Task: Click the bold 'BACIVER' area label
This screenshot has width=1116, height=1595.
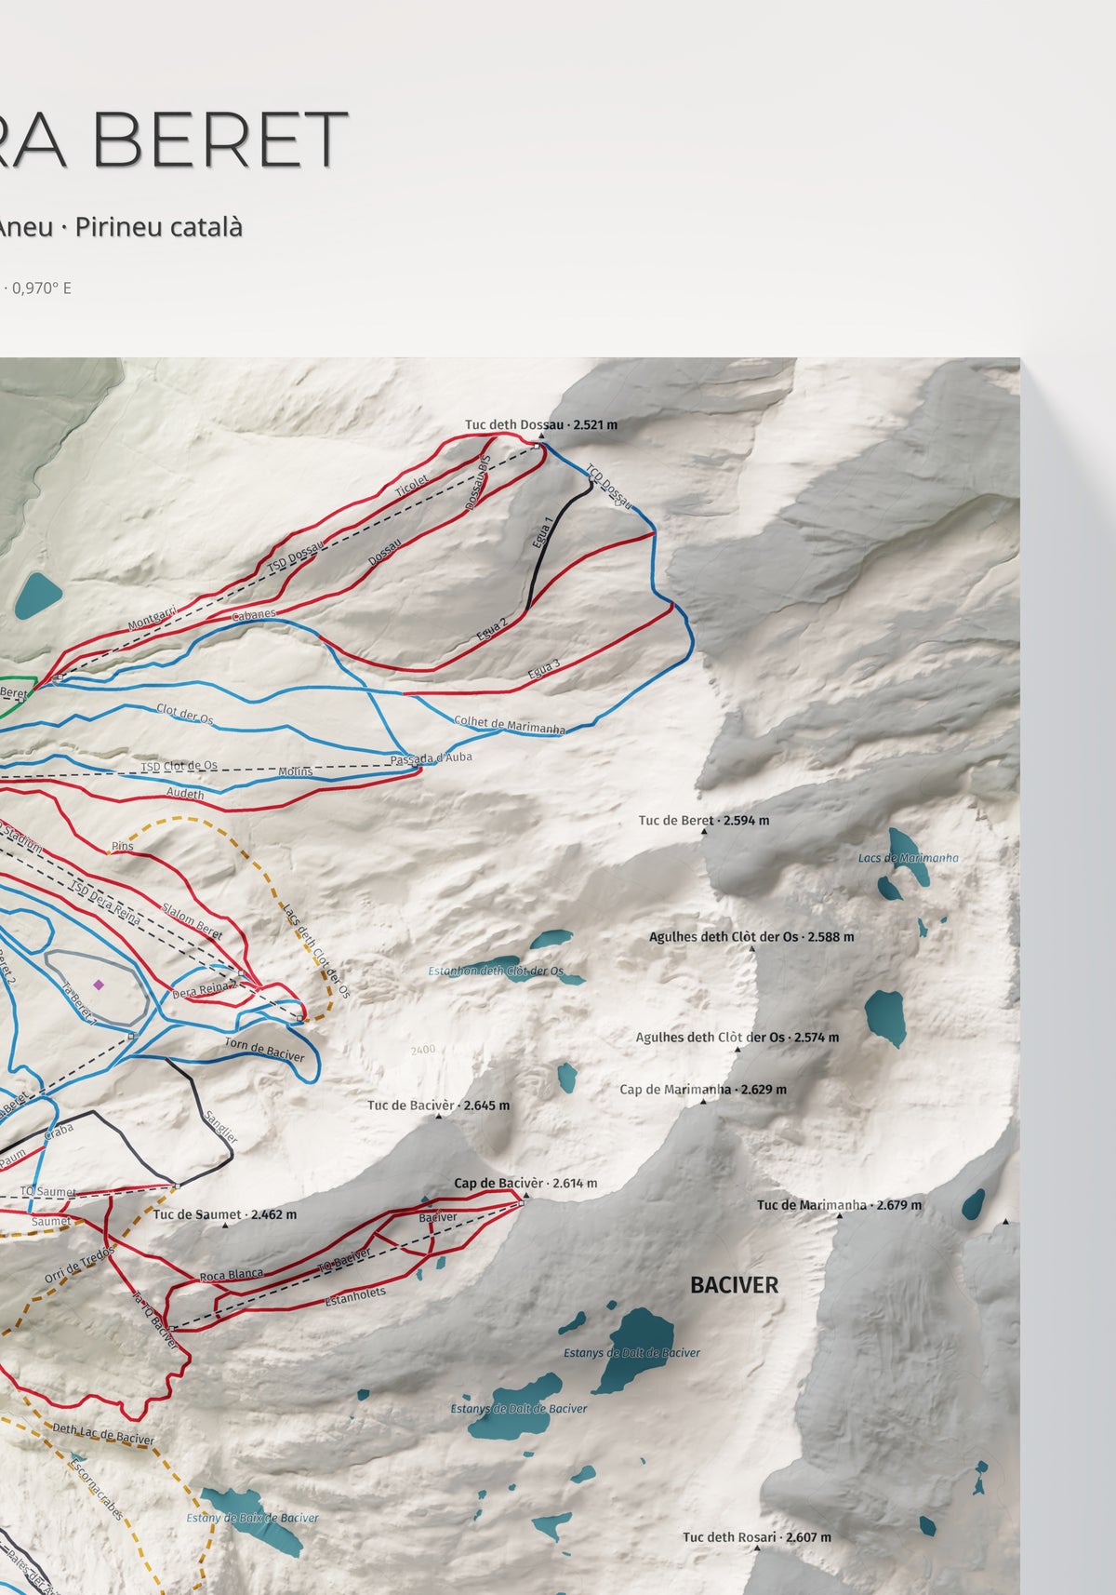Action: coord(734,1285)
